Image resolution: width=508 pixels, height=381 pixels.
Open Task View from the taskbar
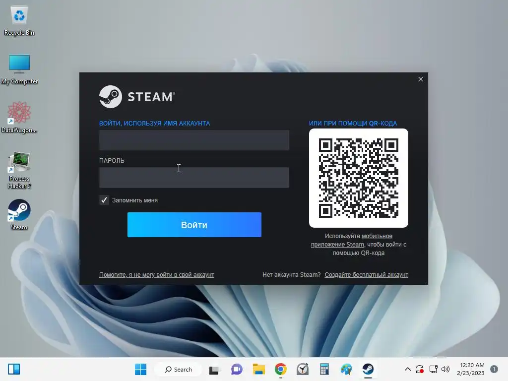(x=214, y=369)
